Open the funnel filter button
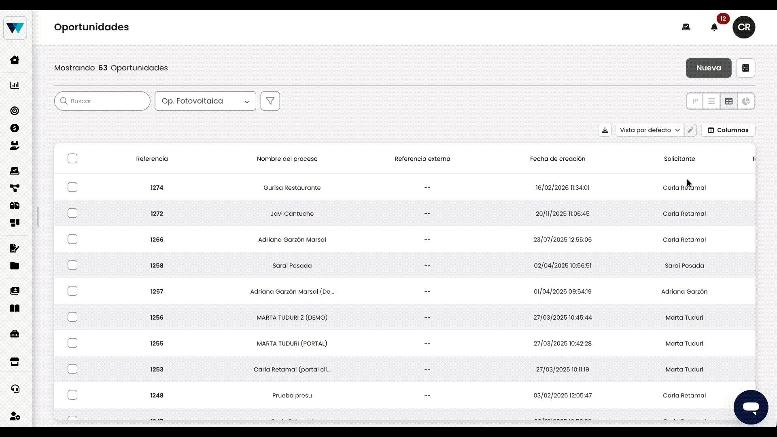 click(x=270, y=101)
